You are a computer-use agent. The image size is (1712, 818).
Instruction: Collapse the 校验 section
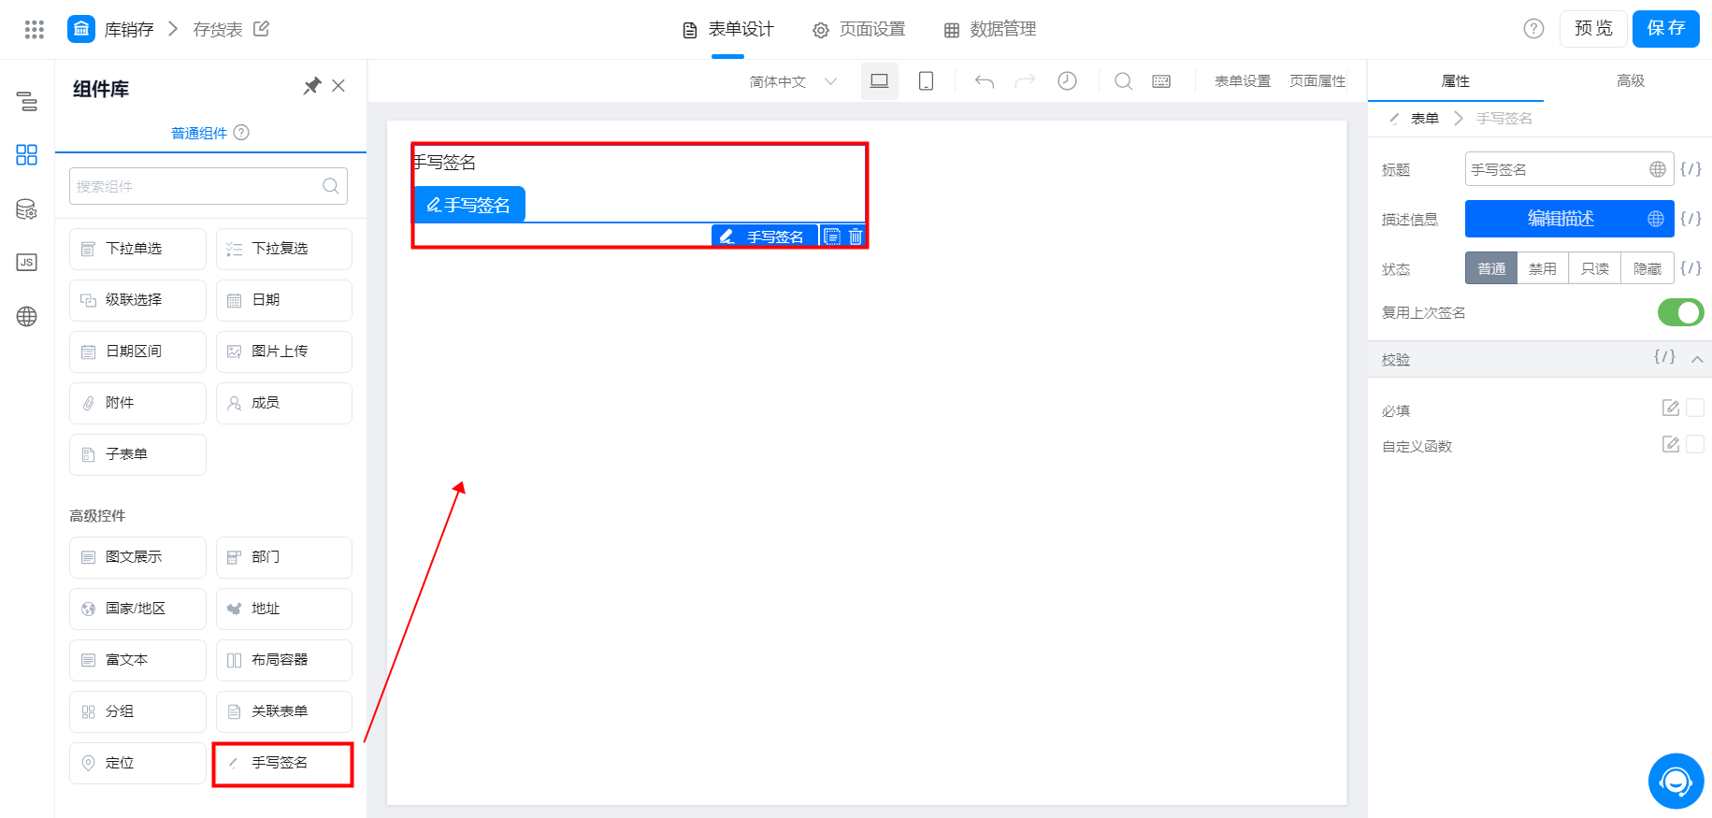[1696, 359]
